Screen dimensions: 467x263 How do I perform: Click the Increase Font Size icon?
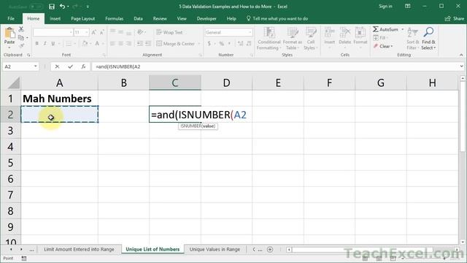click(x=94, y=32)
